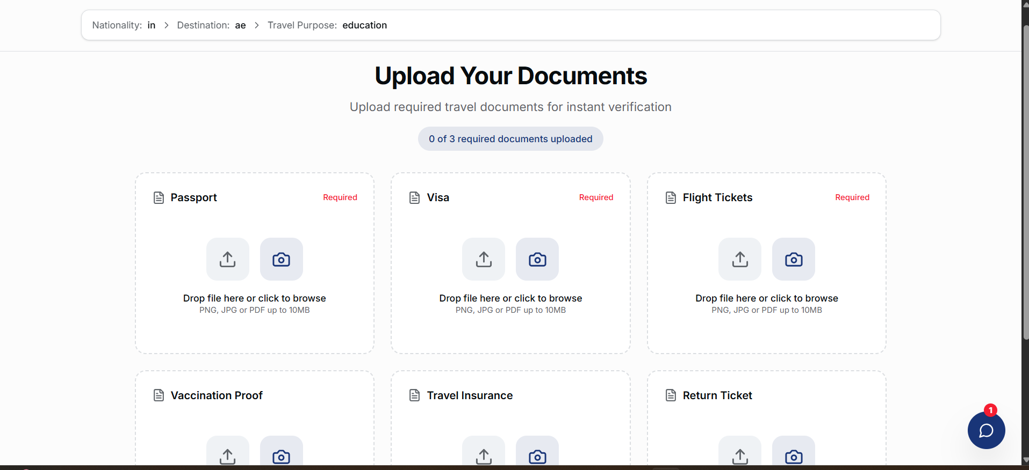The width and height of the screenshot is (1029, 470).
Task: Click the Travel Insurance card title
Action: (470, 395)
